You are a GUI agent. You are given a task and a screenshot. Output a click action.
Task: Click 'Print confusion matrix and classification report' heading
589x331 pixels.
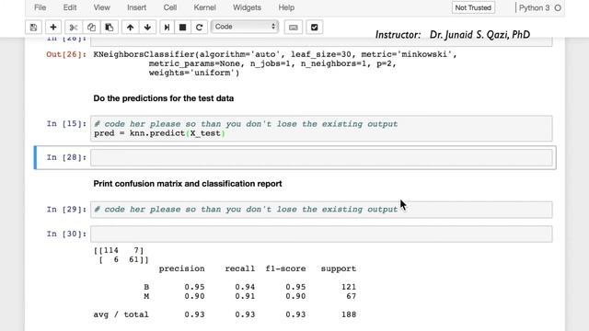click(188, 184)
